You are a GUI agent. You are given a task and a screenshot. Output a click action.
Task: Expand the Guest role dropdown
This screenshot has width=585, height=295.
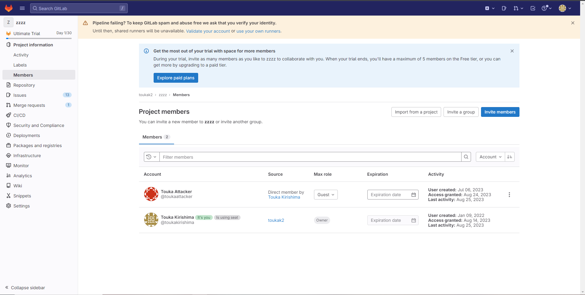coord(326,195)
